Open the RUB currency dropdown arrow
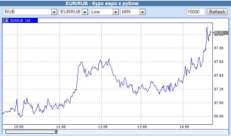The width and height of the screenshot is (231, 136). click(54, 12)
